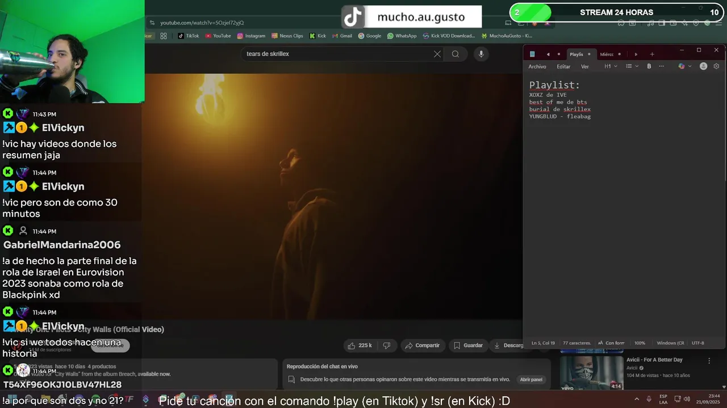The height and width of the screenshot is (408, 727).
Task: Click the Descargar download button
Action: point(508,345)
